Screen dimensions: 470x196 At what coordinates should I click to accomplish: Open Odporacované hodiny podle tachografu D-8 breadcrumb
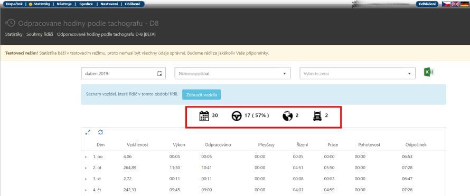coord(106,34)
